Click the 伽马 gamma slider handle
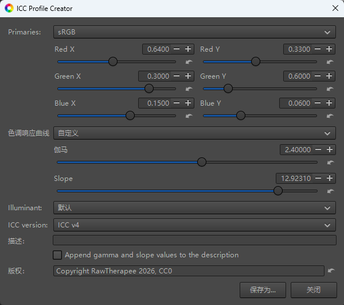This screenshot has height=305, width=344. [x=202, y=163]
